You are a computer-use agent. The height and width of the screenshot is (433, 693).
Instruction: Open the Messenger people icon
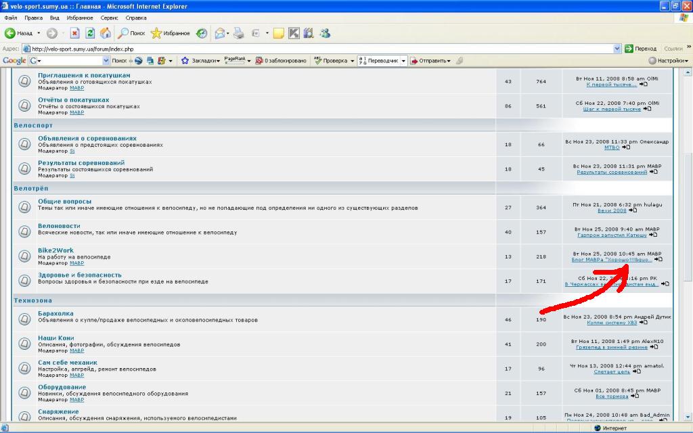pos(325,33)
